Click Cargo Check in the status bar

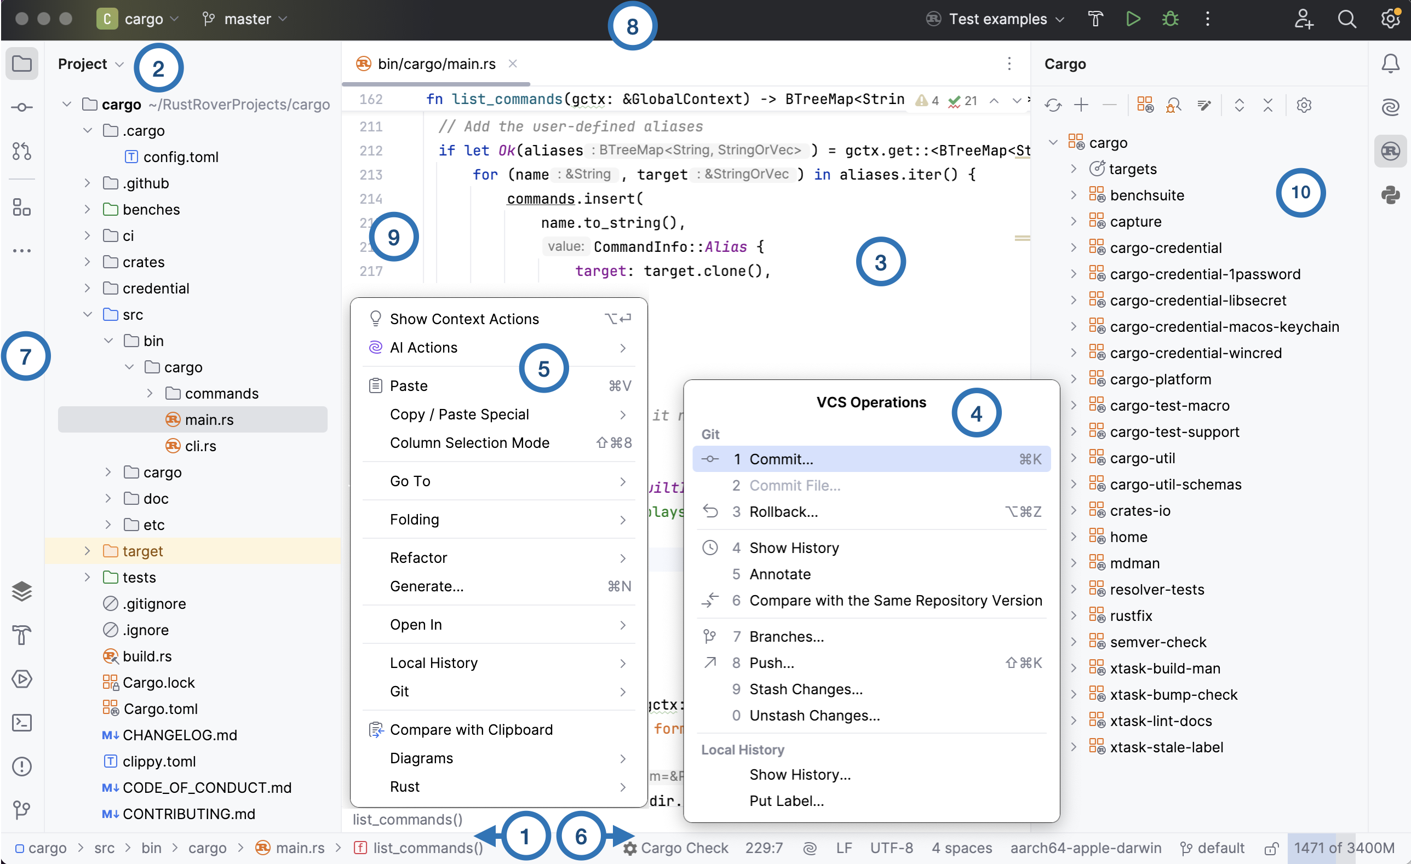pos(676,848)
